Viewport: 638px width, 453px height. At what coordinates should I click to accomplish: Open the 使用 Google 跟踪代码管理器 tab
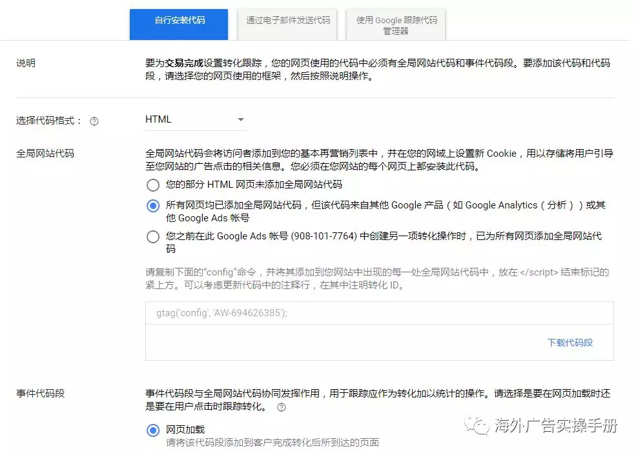click(x=396, y=25)
